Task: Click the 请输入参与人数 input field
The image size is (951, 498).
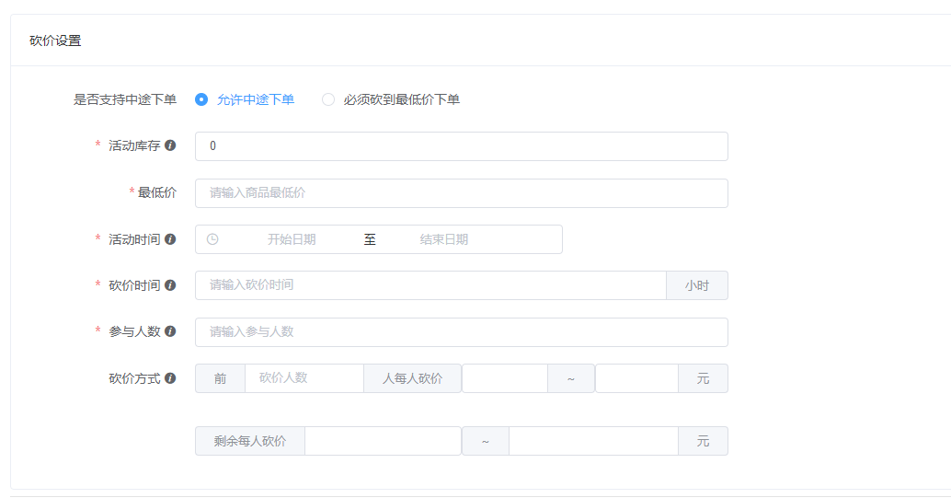Action: [461, 332]
